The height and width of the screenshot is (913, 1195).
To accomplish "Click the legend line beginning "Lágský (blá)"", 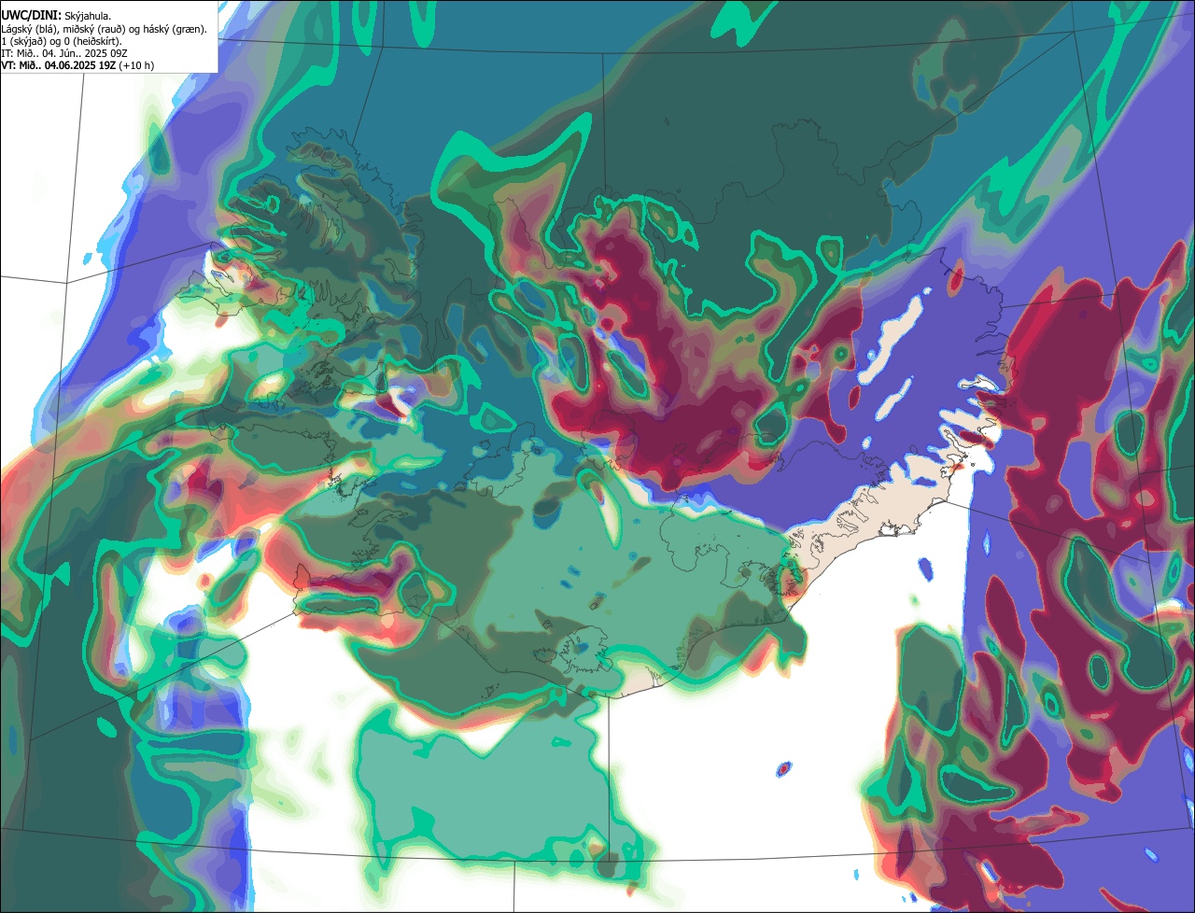I will click(105, 29).
